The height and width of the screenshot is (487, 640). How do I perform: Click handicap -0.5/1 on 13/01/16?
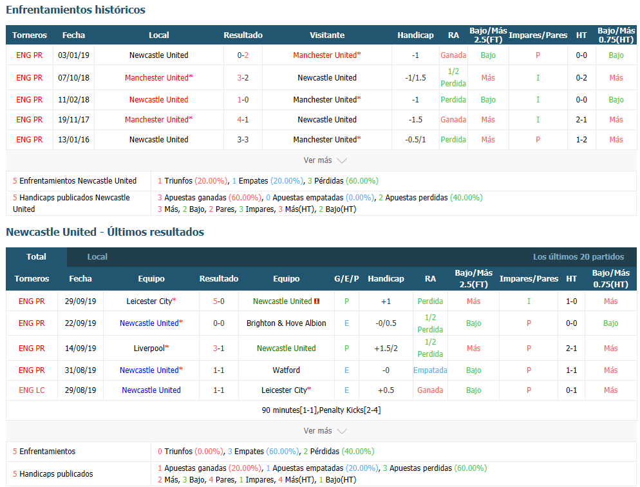coord(415,140)
